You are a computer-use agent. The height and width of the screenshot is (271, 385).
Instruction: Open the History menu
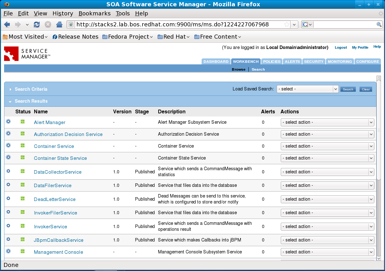[x=63, y=14]
